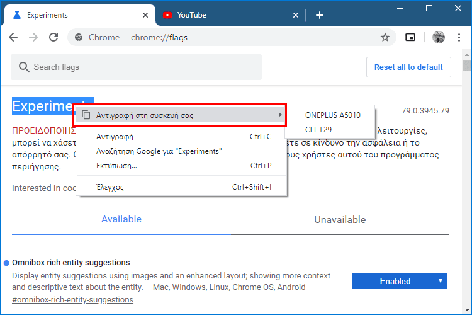
Task: Select Αντιγραφή (Ctrl+C) from the context menu
Action: (x=181, y=137)
